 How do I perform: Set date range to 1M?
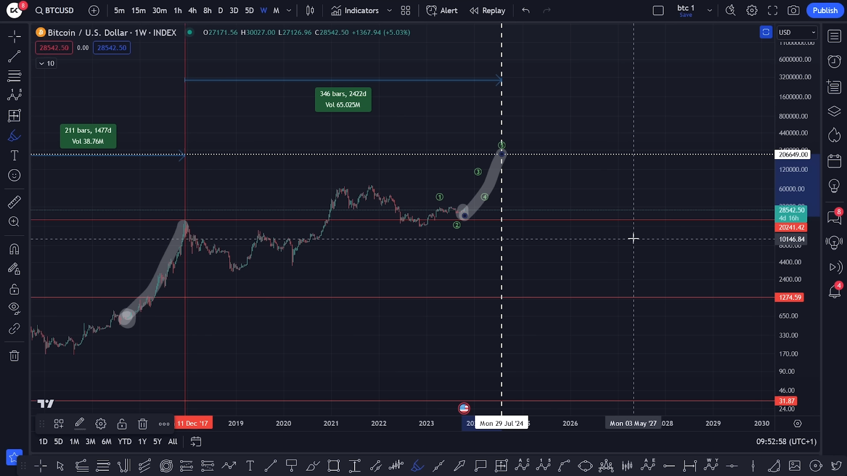point(74,442)
